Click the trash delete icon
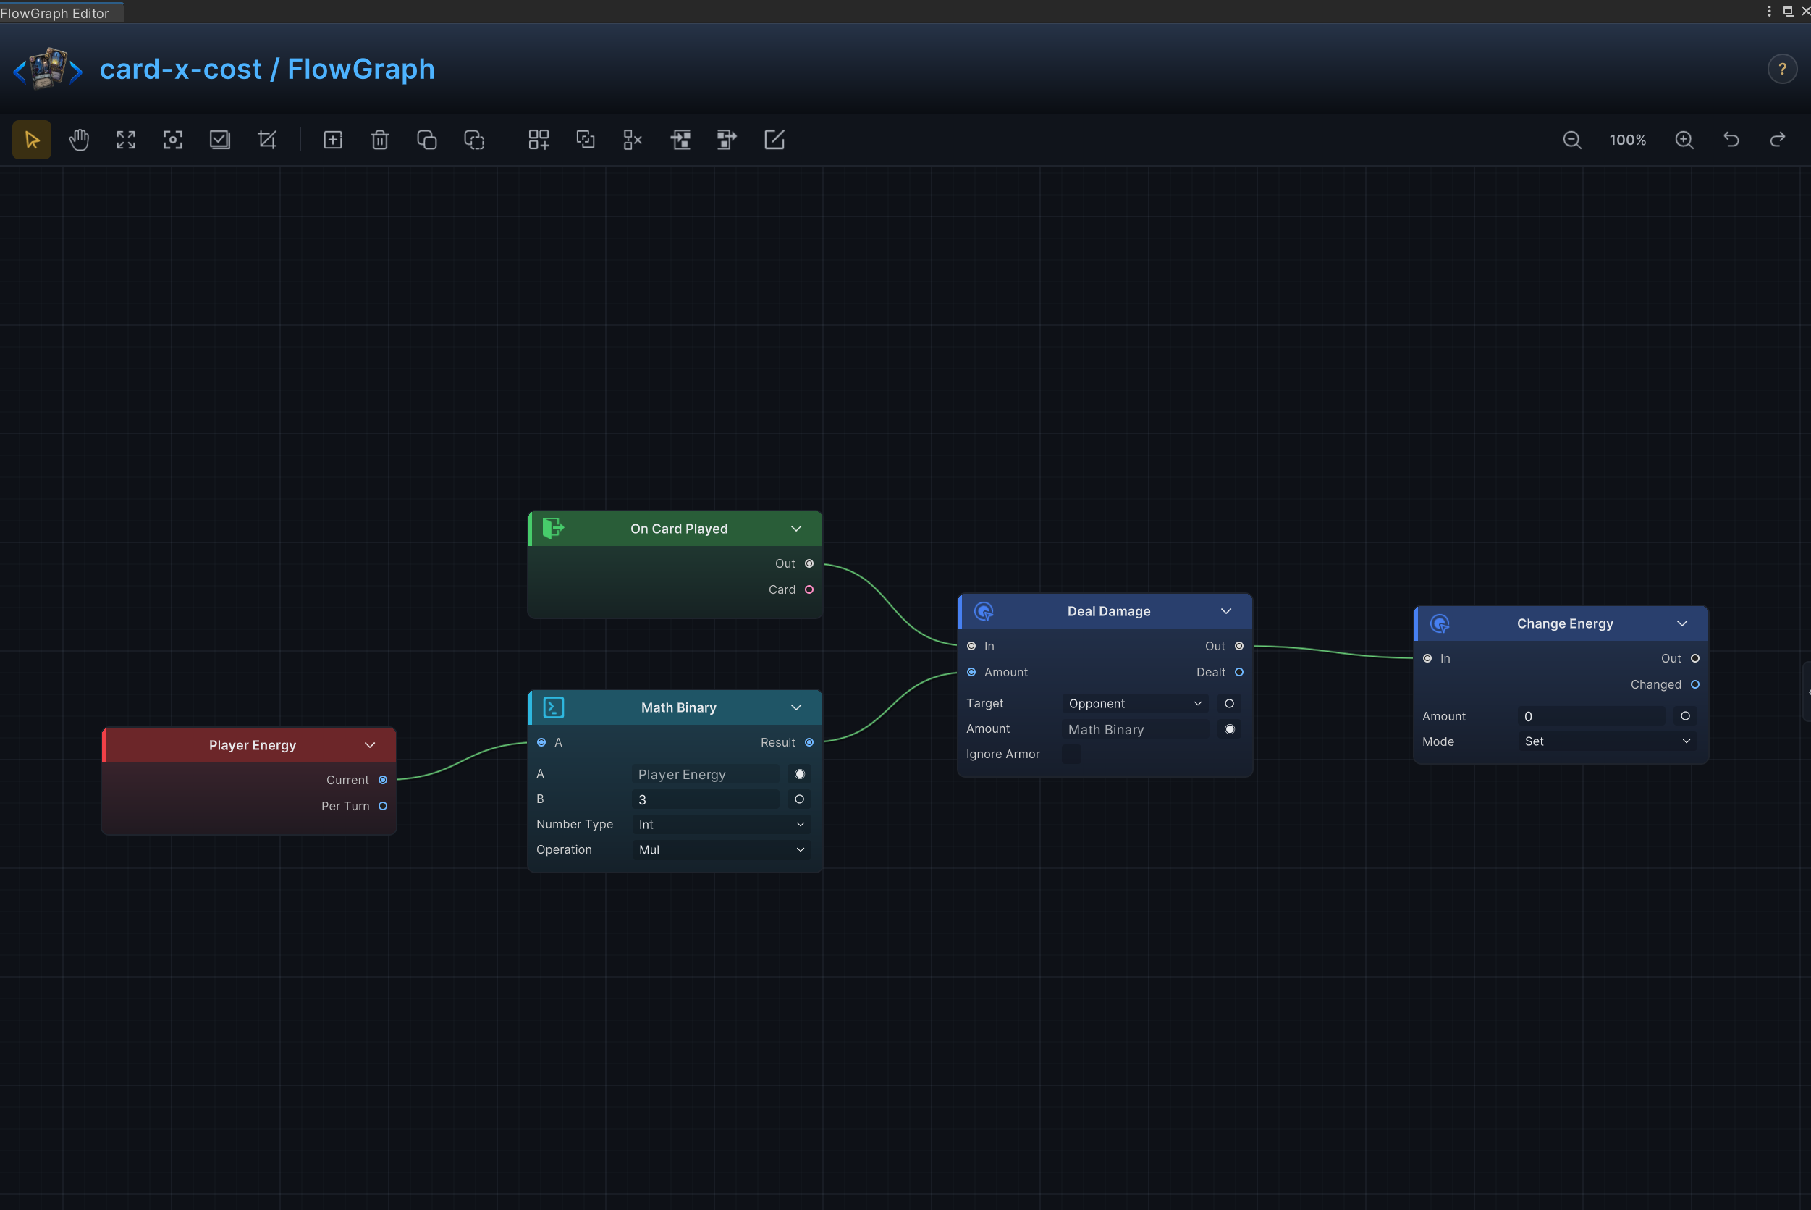 coord(379,140)
